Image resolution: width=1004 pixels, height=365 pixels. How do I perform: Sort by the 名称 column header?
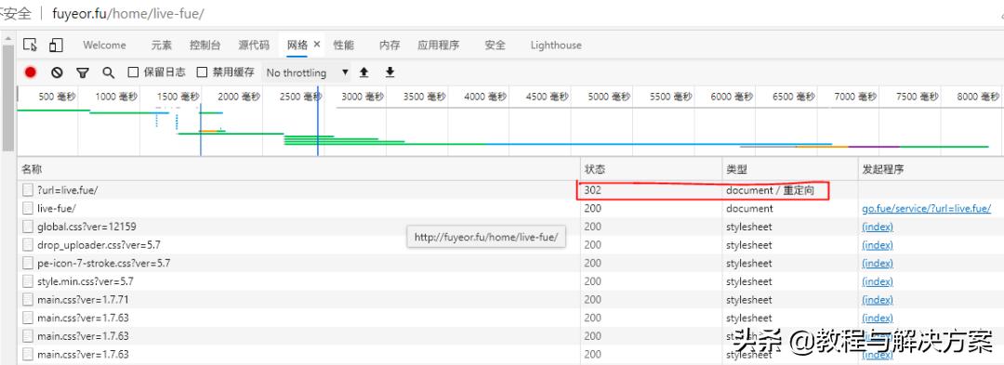point(298,169)
